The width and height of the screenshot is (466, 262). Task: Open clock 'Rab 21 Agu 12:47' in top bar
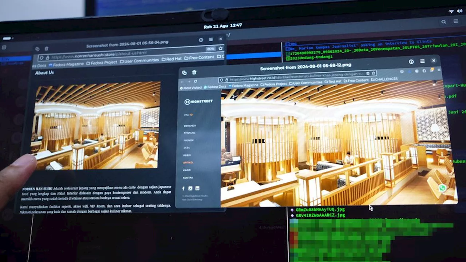tap(223, 26)
